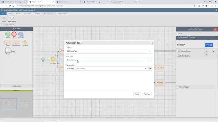Navigate back in the browser

coord(2,6)
